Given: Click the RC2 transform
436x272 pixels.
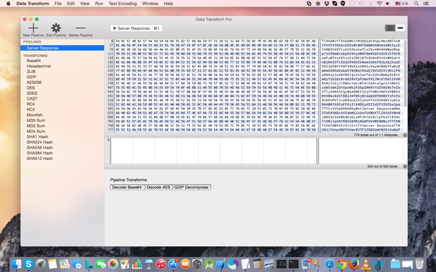Looking at the screenshot, I should [31, 109].
